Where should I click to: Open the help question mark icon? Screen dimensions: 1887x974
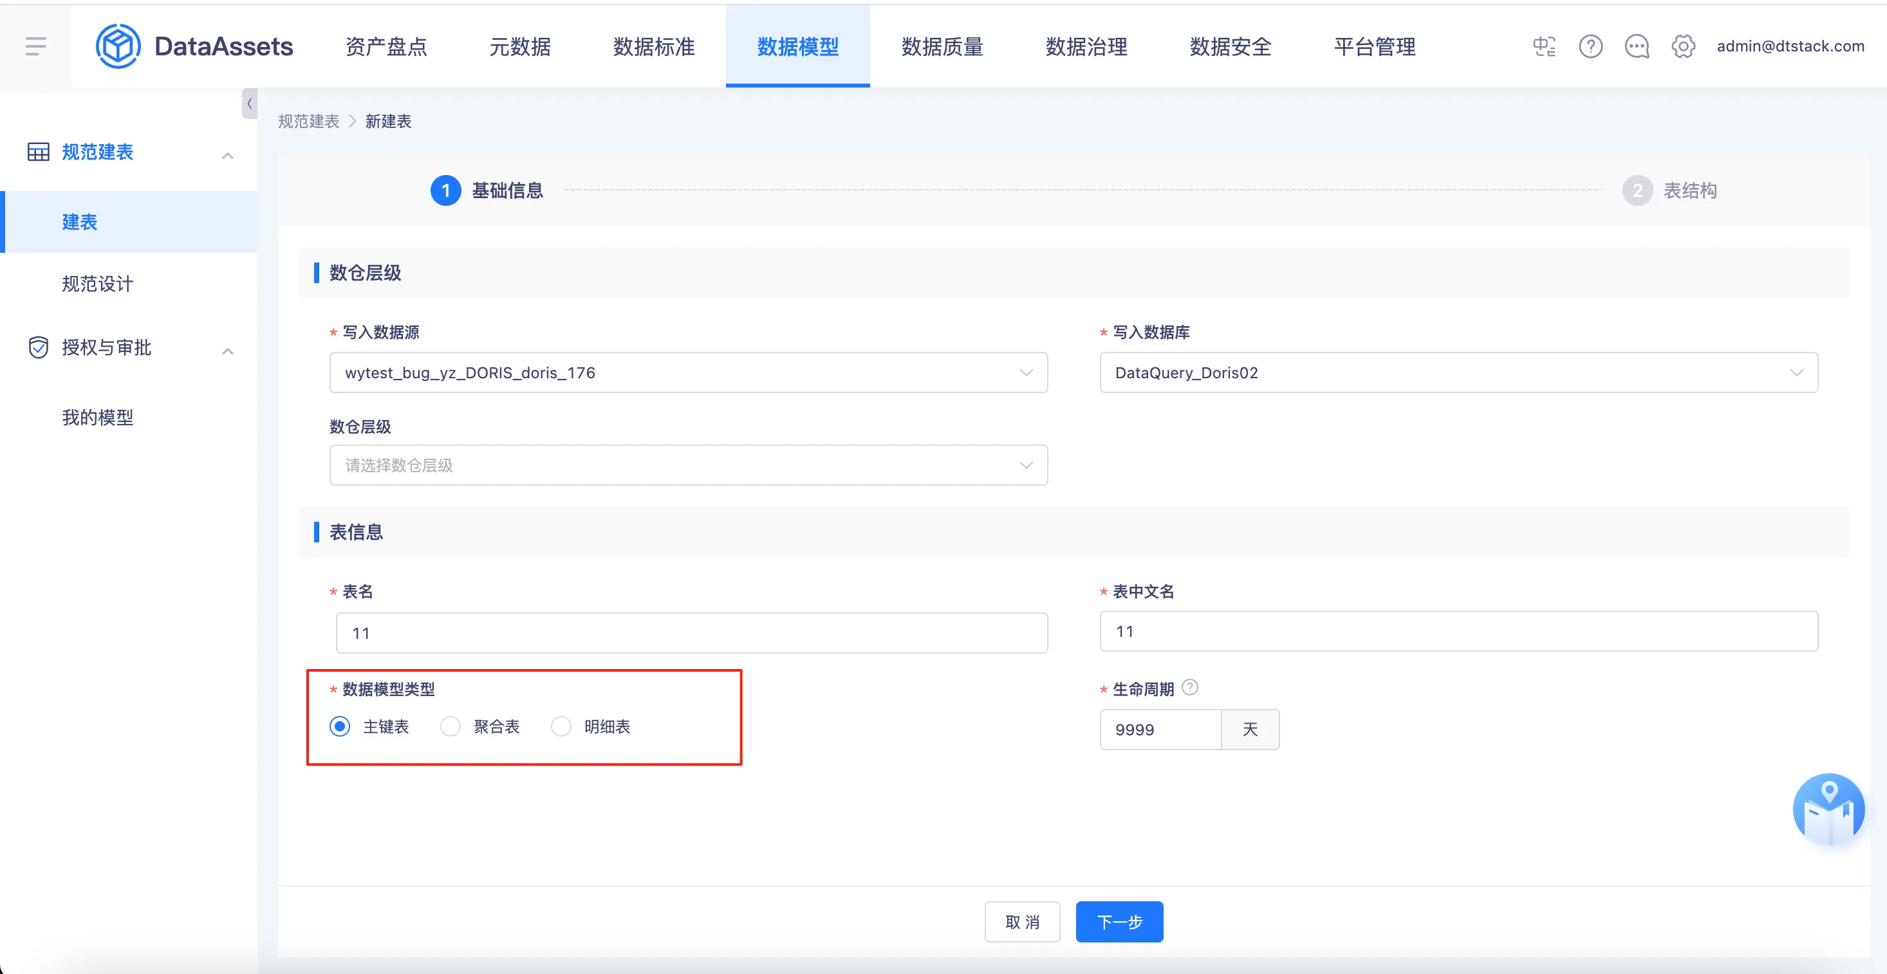click(x=1590, y=46)
